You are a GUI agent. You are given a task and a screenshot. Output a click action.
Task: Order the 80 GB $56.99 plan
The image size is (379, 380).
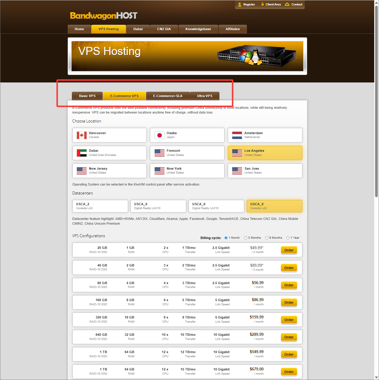tap(289, 285)
